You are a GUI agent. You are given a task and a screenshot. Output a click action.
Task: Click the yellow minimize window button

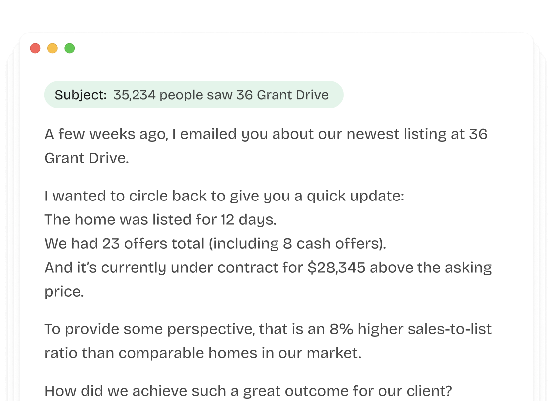[52, 48]
